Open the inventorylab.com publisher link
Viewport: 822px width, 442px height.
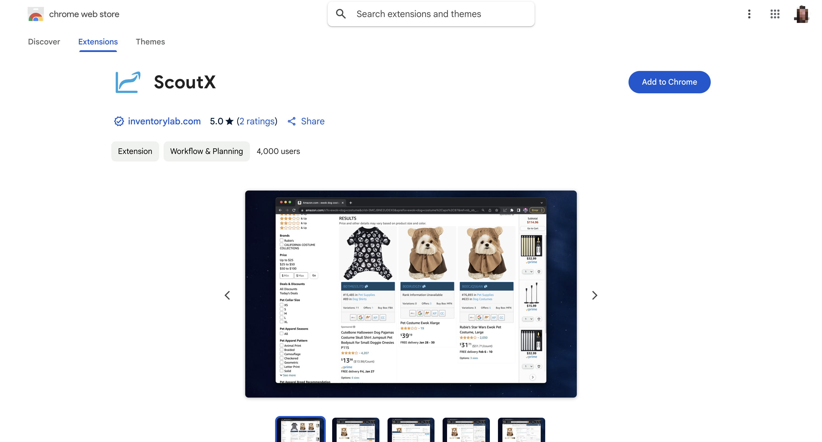pyautogui.click(x=164, y=121)
